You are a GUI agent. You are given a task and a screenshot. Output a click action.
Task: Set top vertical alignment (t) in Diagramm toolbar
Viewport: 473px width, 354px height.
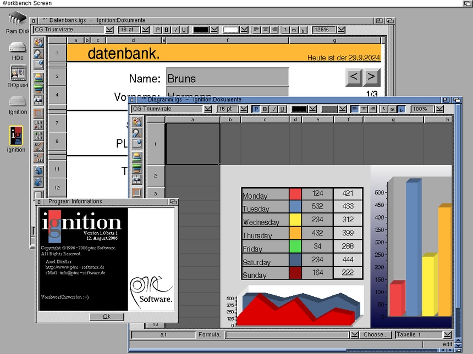384,109
